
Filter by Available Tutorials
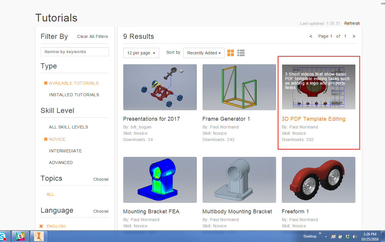tap(74, 83)
